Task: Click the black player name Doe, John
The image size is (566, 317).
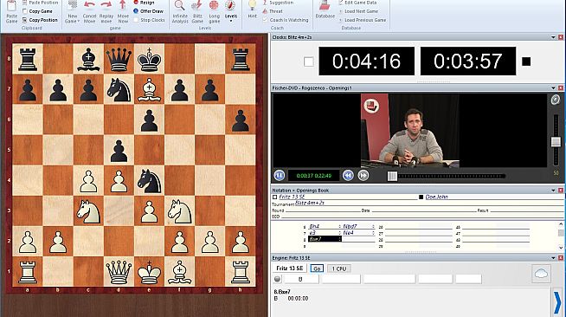Action: 436,197
